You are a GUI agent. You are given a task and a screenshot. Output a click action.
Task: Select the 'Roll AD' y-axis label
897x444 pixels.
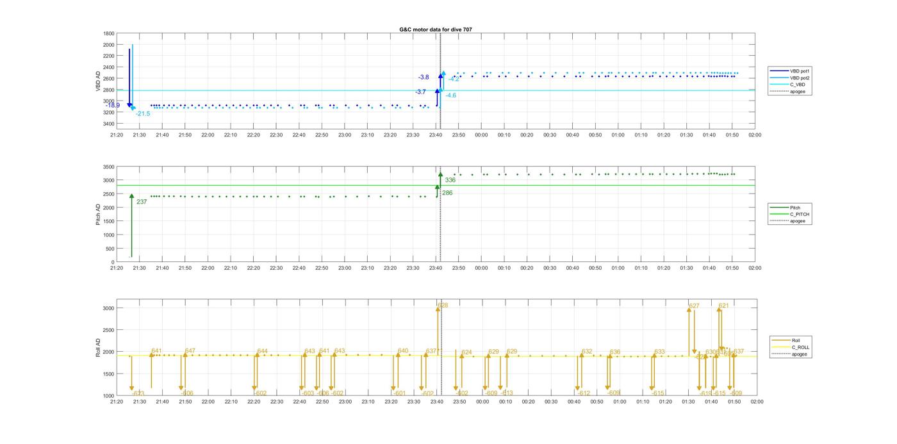point(99,347)
